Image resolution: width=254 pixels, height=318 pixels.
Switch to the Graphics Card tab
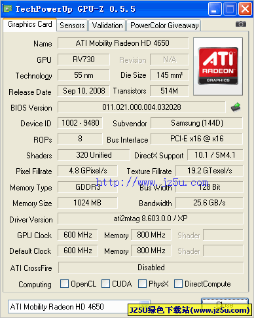click(x=30, y=24)
